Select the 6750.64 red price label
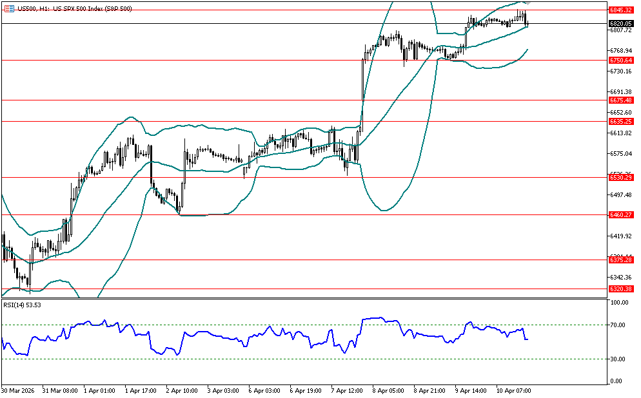The image size is (641, 398). (621, 61)
